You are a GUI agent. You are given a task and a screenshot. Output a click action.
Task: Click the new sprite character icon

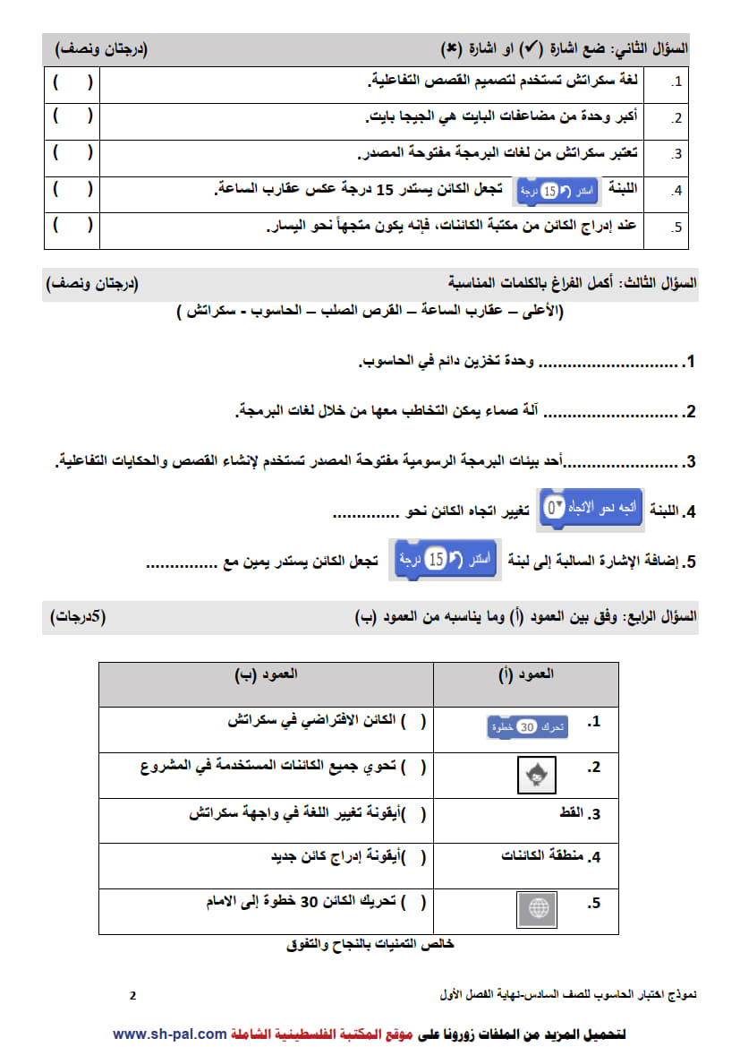[537, 776]
